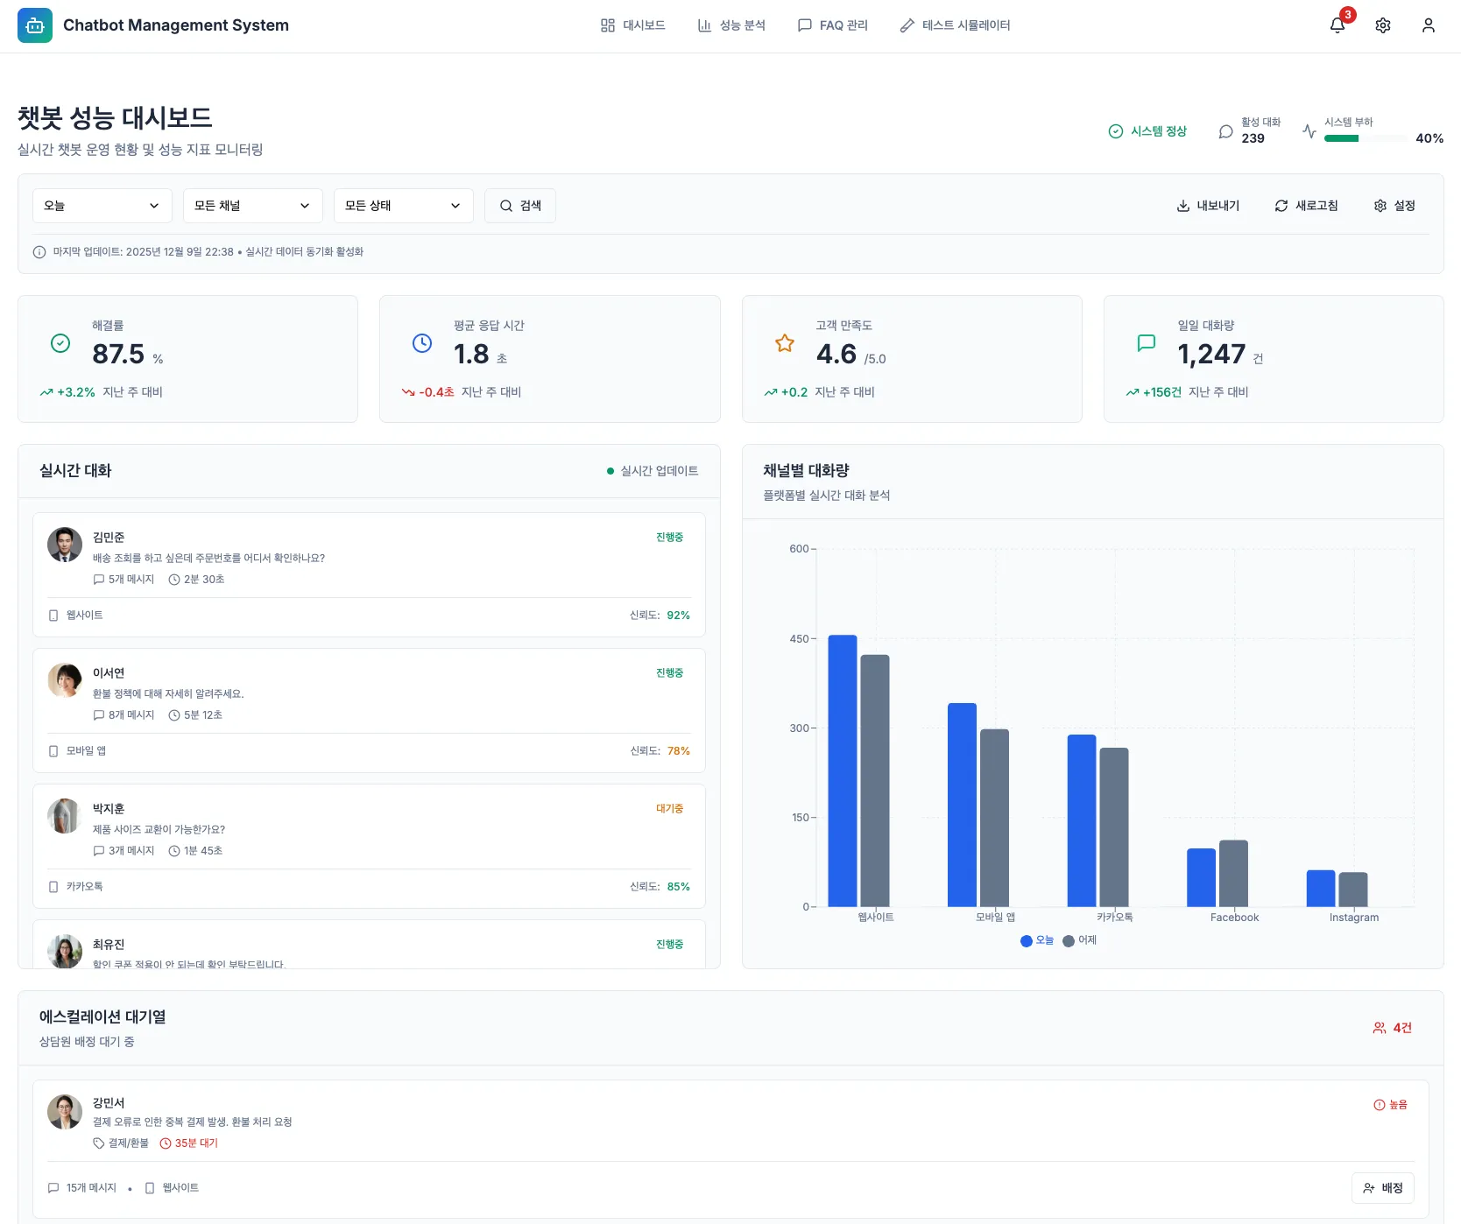The image size is (1461, 1224).
Task: Click the 일일 대화량 chat bubble icon
Action: [1147, 343]
